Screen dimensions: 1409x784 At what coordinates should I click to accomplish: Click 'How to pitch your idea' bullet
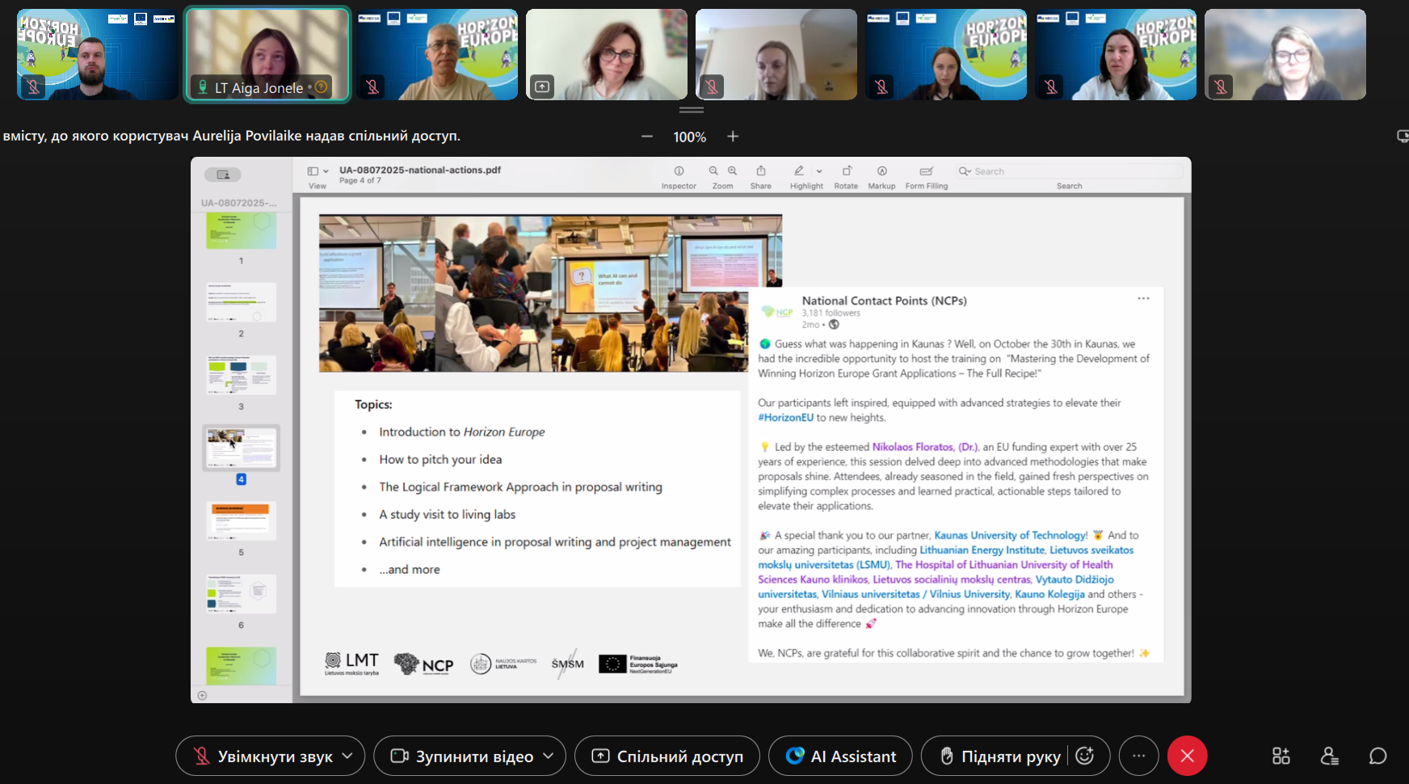(440, 459)
